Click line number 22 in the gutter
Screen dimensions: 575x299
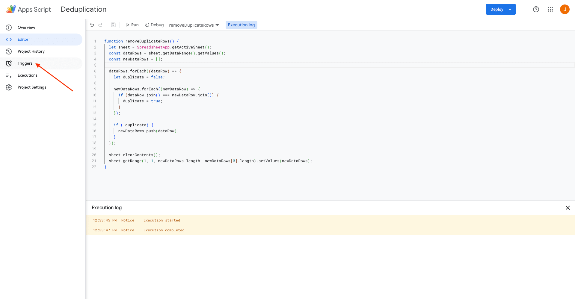click(94, 167)
